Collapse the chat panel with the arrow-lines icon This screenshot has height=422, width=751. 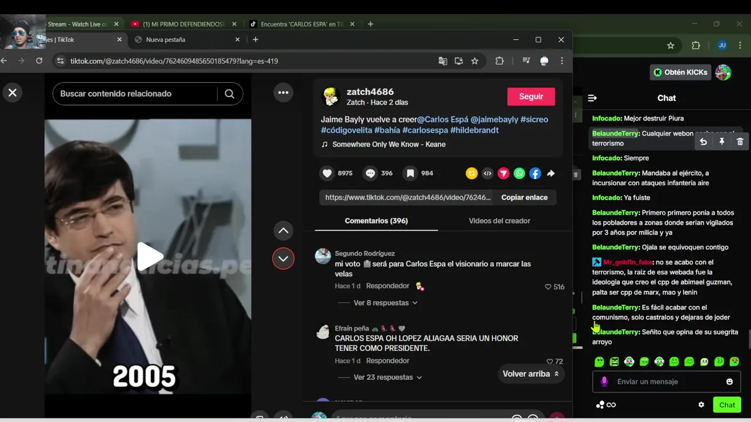(592, 98)
